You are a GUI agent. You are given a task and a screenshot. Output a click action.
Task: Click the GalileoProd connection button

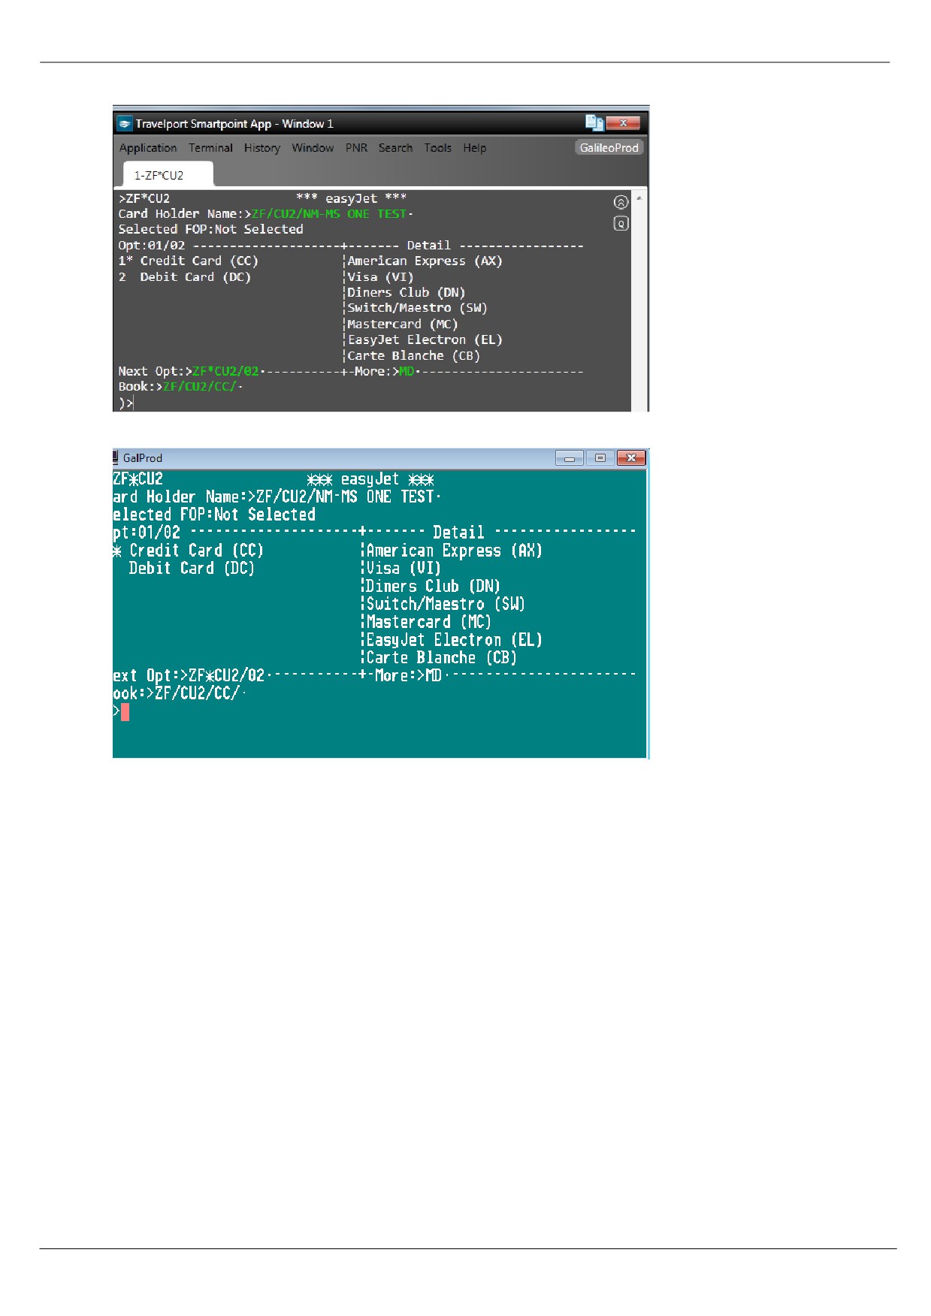pos(609,147)
